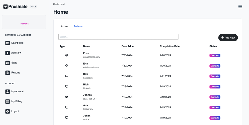Image resolution: width=249 pixels, height=125 pixels.
Task: Open the Stats chart icon
Action: coord(8,63)
